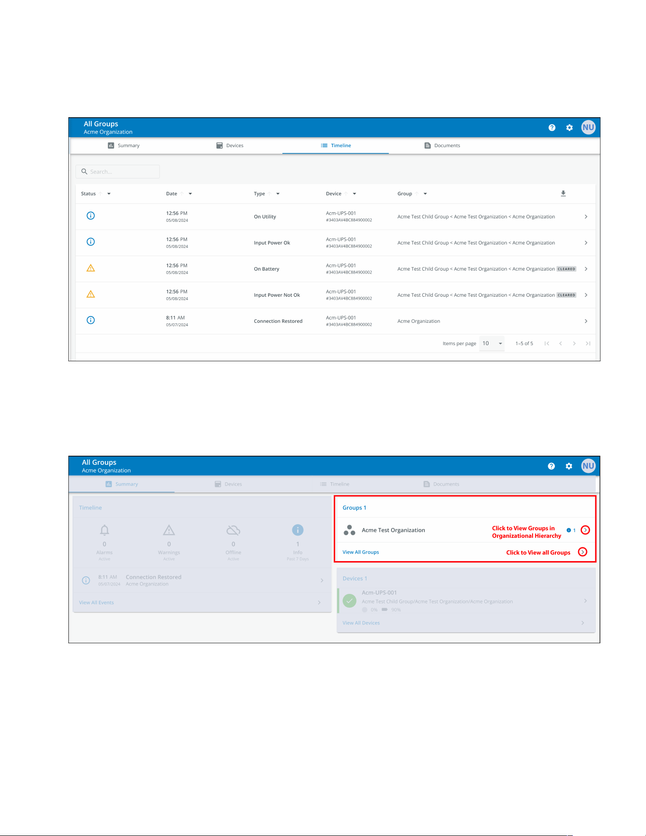Click in the Search input field
The width and height of the screenshot is (646, 836).
pos(118,171)
